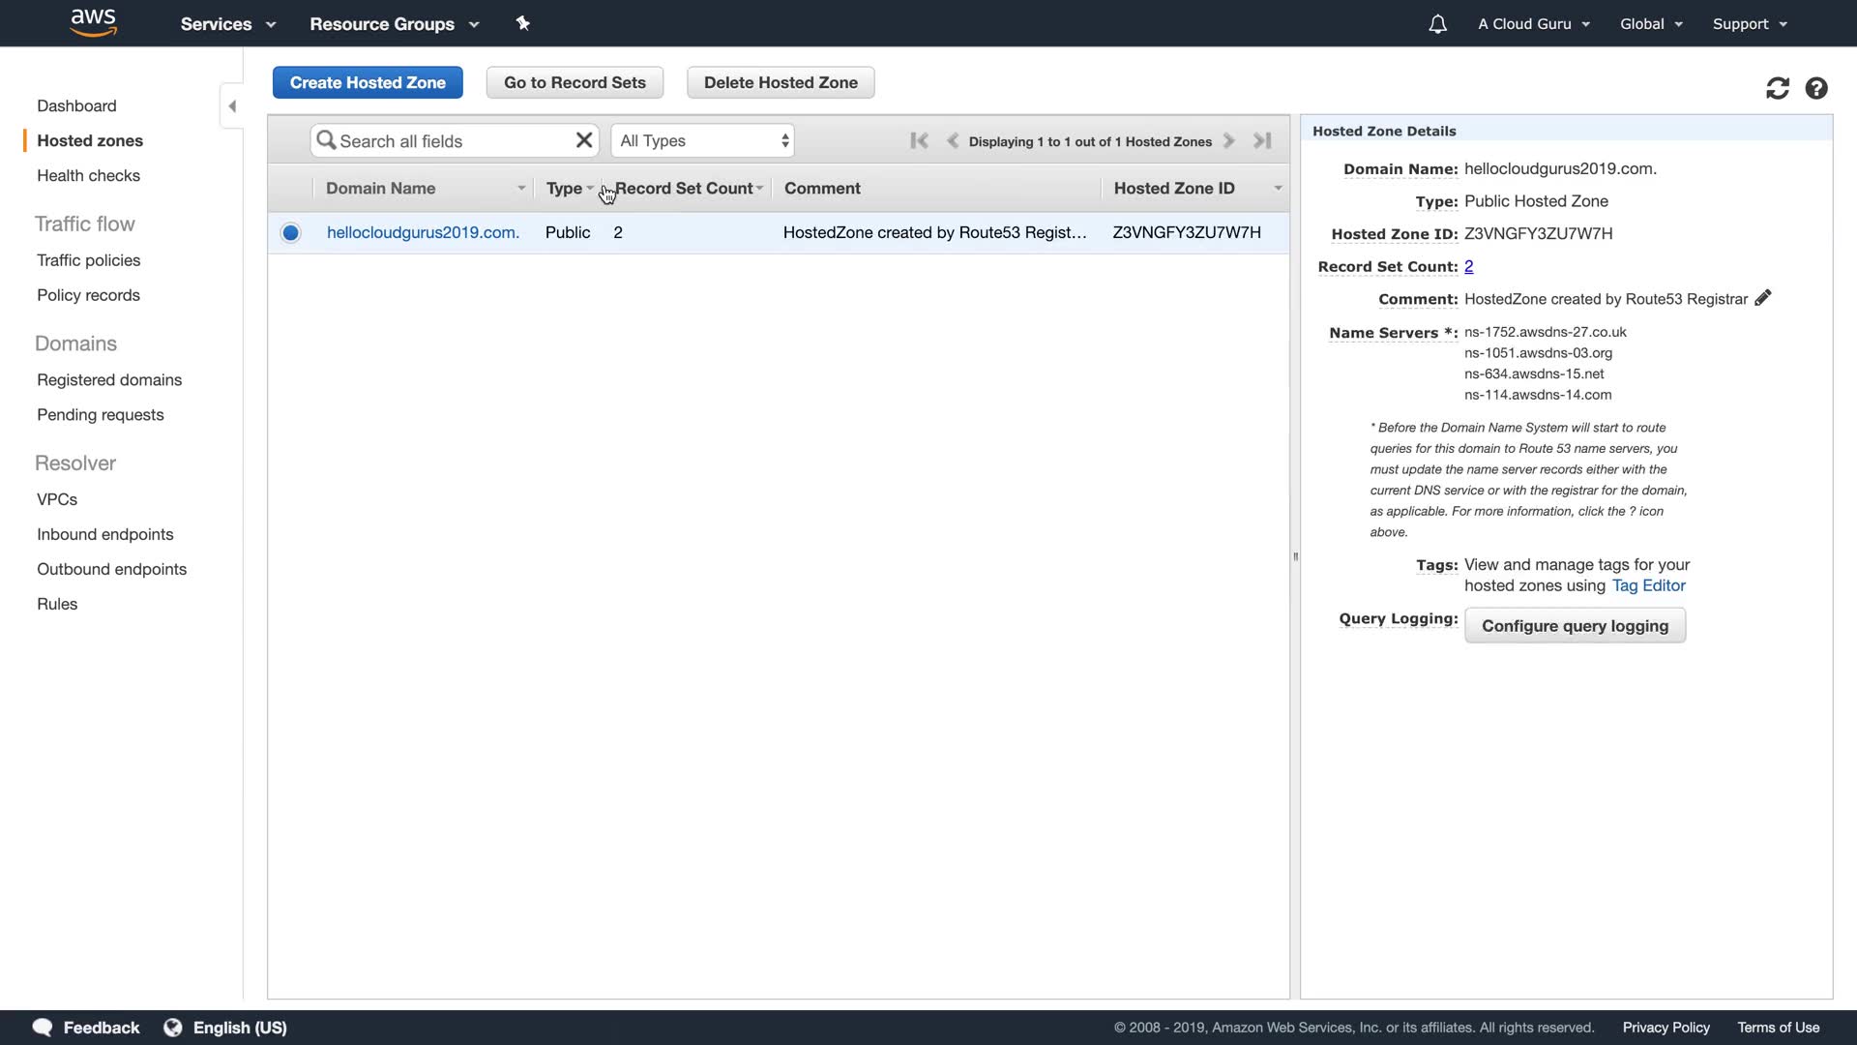The width and height of the screenshot is (1857, 1045).
Task: Collapse the left navigation sidebar arrow
Action: (x=232, y=105)
